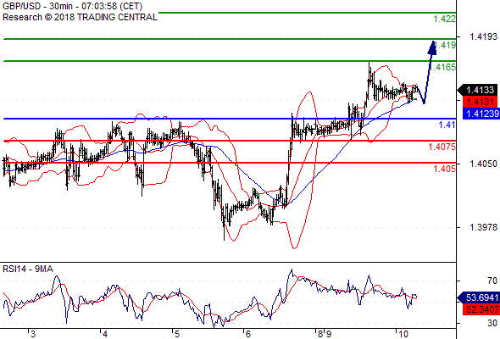Click the black 1.4133 current price tag
This screenshot has width=500, height=339.
478,90
